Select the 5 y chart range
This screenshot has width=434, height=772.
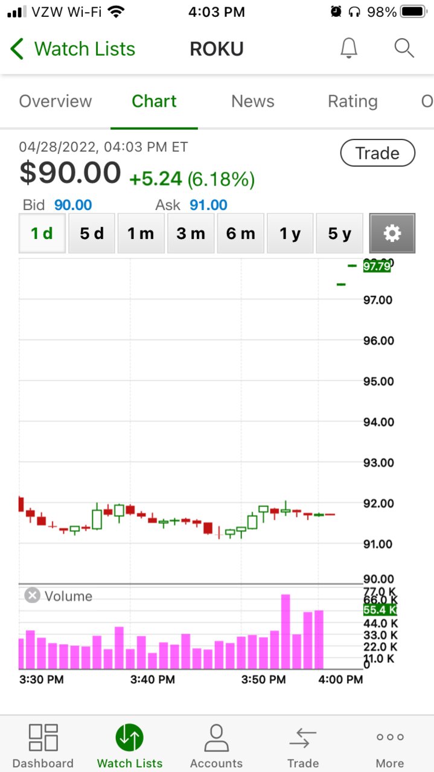tap(339, 233)
